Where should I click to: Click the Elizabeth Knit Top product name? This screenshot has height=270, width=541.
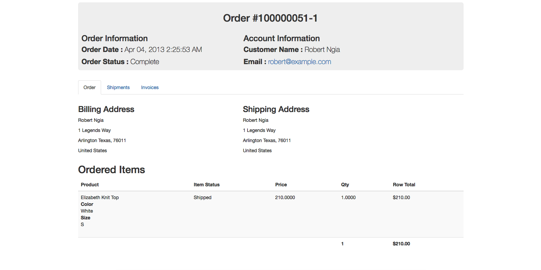100,197
